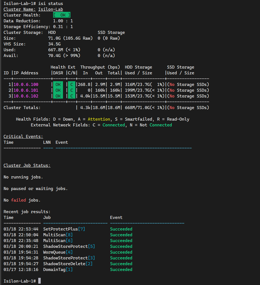Click the SetProtectPlus[7] job entry
The image size is (260, 285).
click(x=64, y=229)
